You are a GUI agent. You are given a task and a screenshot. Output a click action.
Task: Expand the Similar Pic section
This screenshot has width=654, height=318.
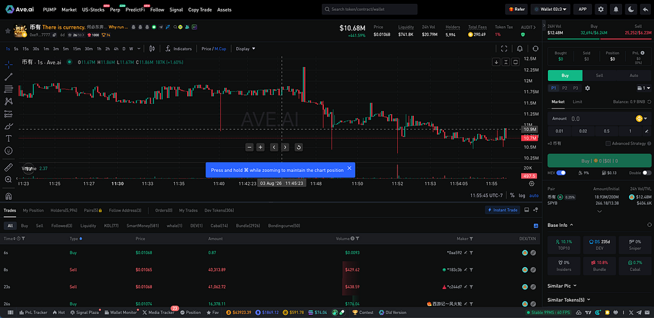coord(562,286)
